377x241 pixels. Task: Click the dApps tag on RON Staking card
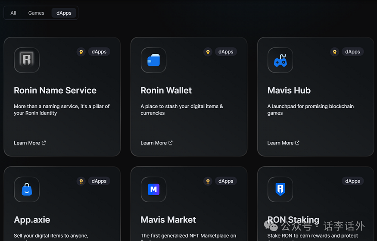tap(352, 181)
